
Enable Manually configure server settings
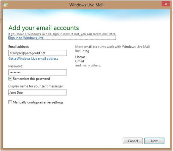10,102
